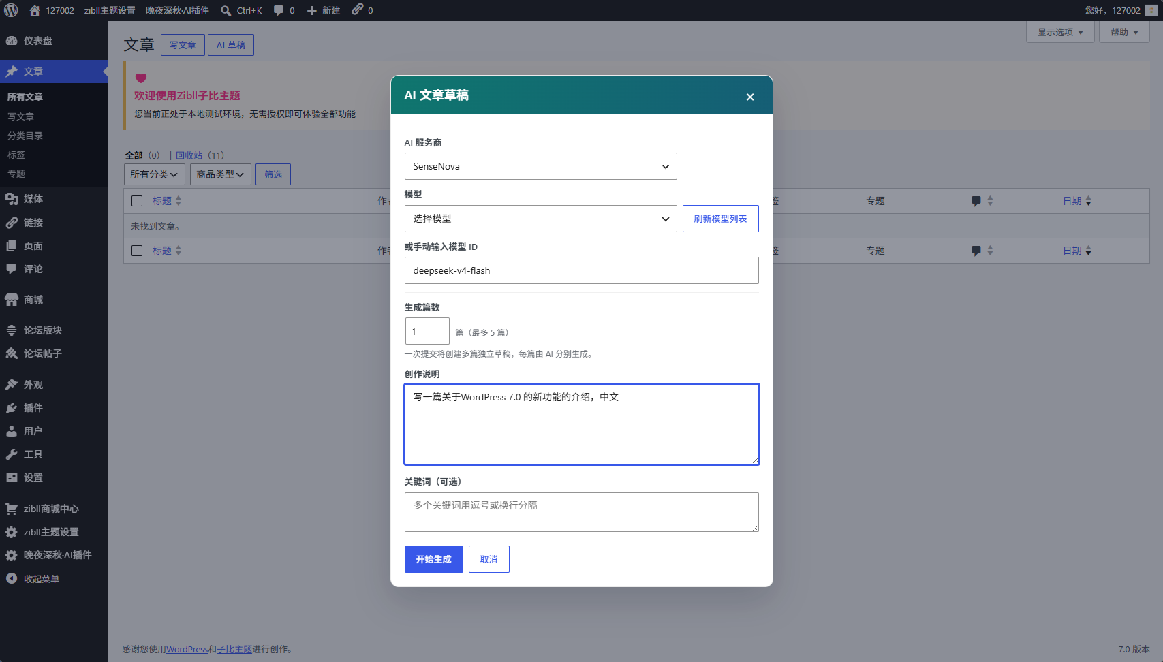Open the 所有分类 category filter dropdown
1163x662 pixels.
[x=155, y=174]
